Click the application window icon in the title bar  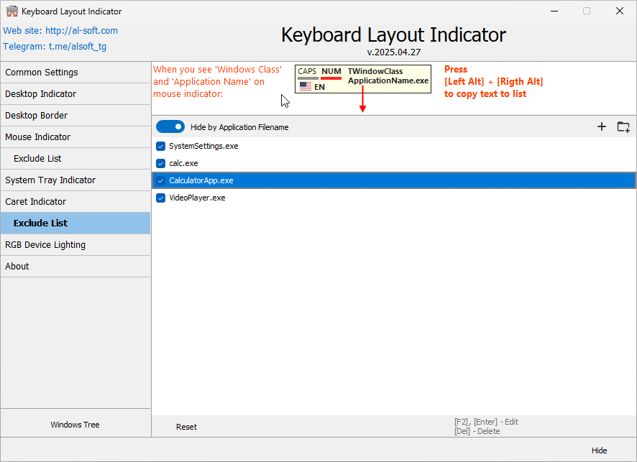point(12,11)
